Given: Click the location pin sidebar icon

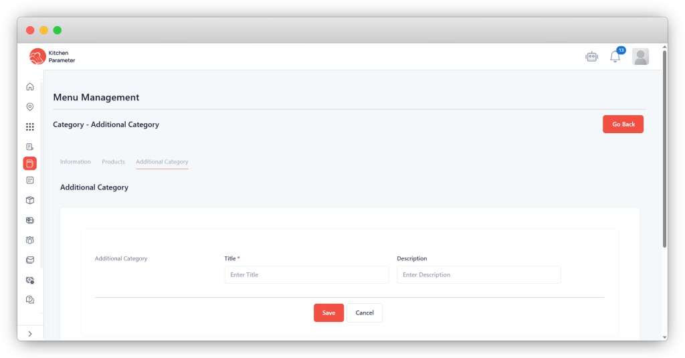Looking at the screenshot, I should [29, 107].
